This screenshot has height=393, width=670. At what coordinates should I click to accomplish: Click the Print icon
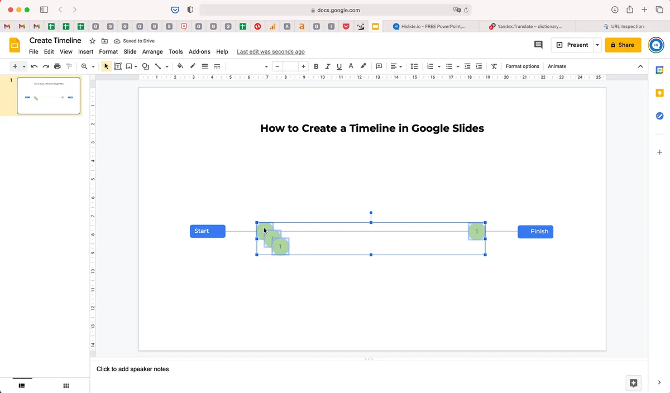58,66
